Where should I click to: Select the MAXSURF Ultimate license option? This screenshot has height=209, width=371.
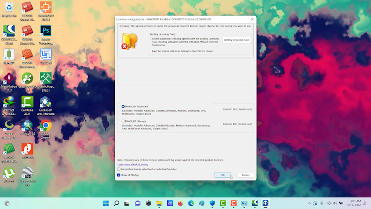pyautogui.click(x=123, y=121)
